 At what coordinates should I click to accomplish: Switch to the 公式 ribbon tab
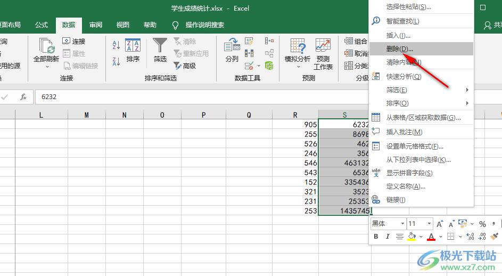[42, 25]
